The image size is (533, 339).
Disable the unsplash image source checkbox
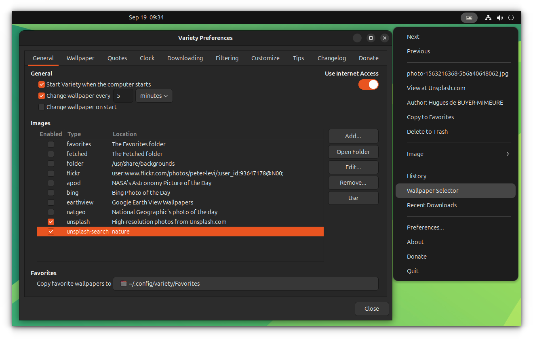point(51,221)
